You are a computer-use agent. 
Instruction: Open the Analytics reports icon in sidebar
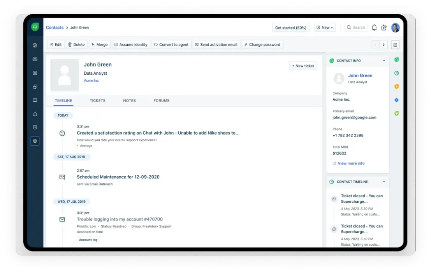point(35,127)
